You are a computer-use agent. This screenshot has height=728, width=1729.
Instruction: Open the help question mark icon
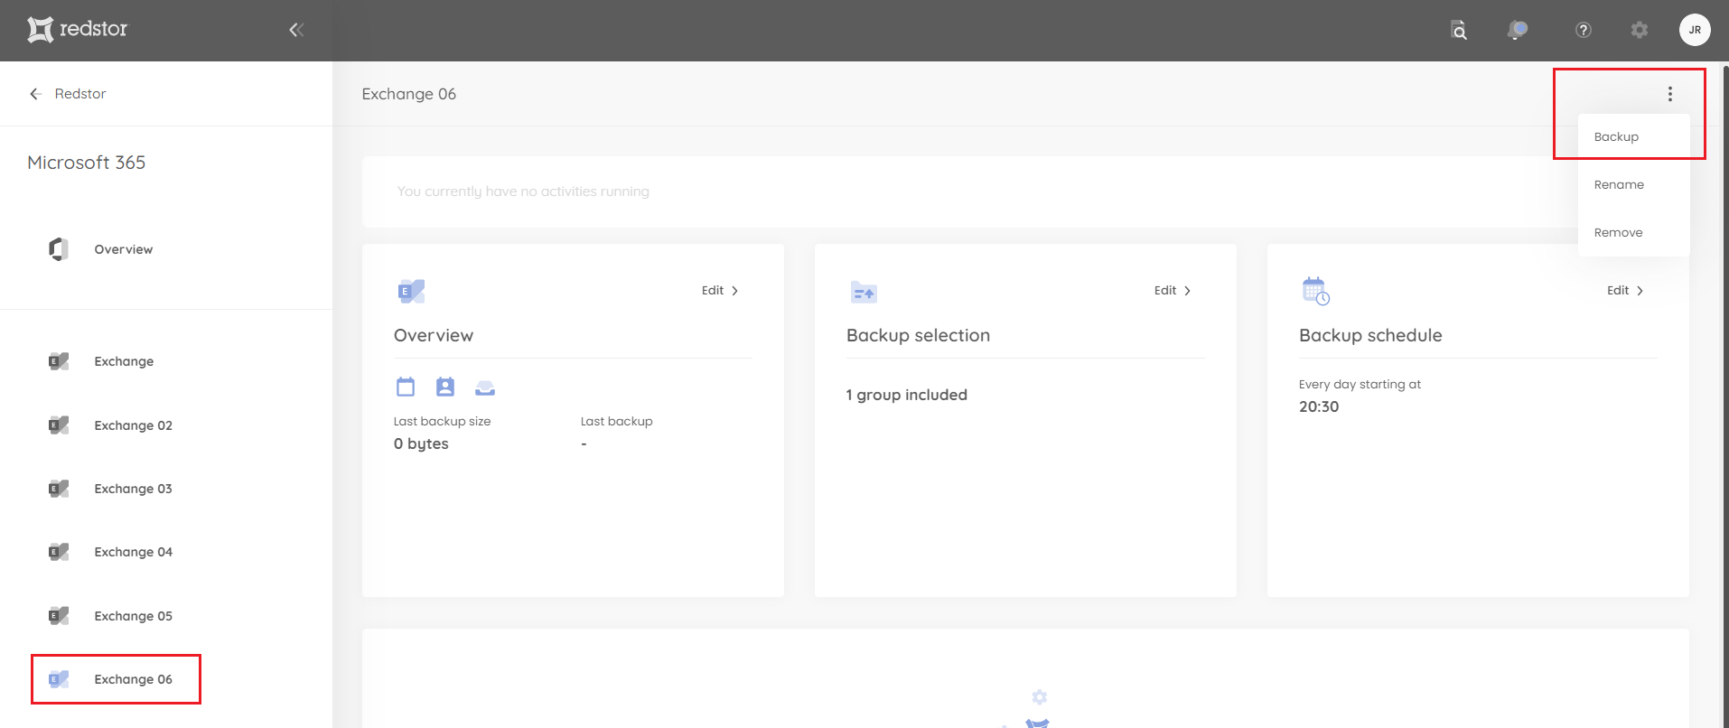tap(1583, 30)
